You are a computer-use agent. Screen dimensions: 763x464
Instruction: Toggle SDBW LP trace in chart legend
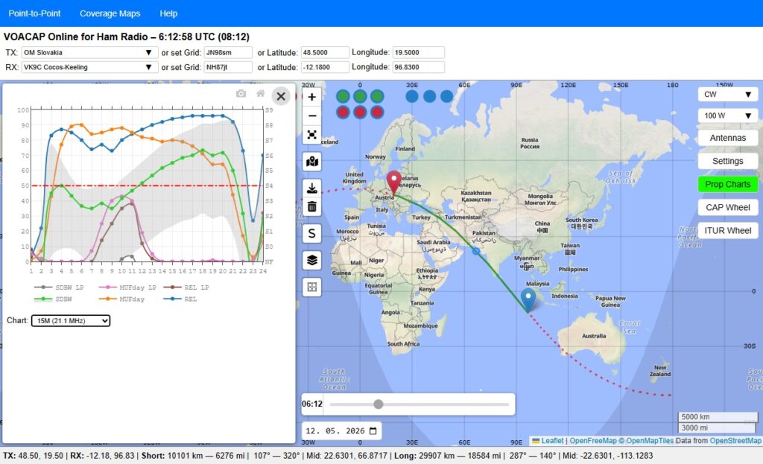59,287
